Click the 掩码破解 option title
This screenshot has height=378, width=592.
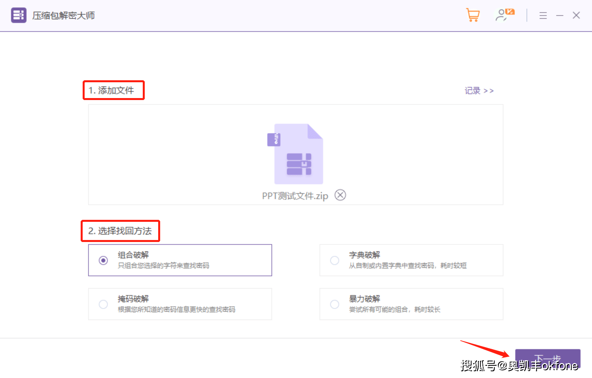[x=133, y=299]
